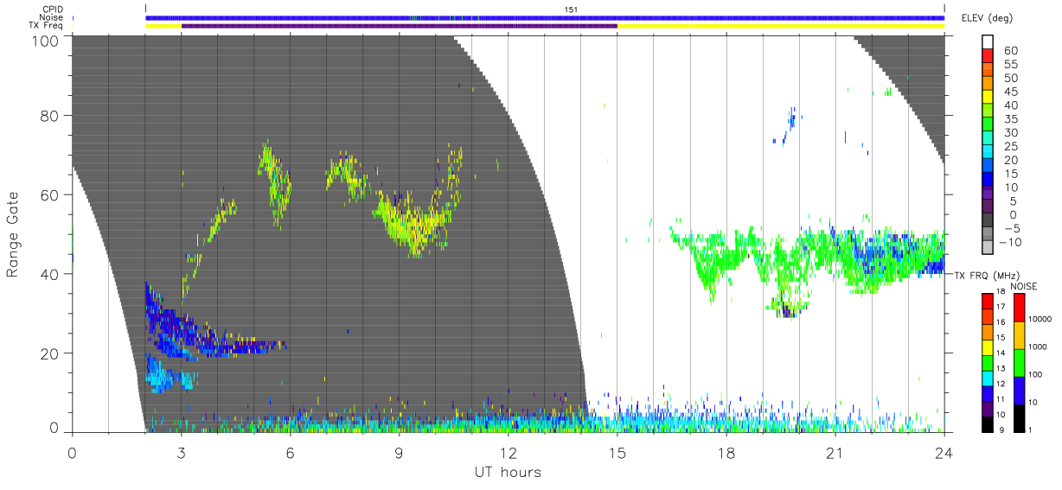Image resolution: width=1062 pixels, height=490 pixels.
Task: Click the 25 label on ELEV colorbar
Action: (1012, 147)
